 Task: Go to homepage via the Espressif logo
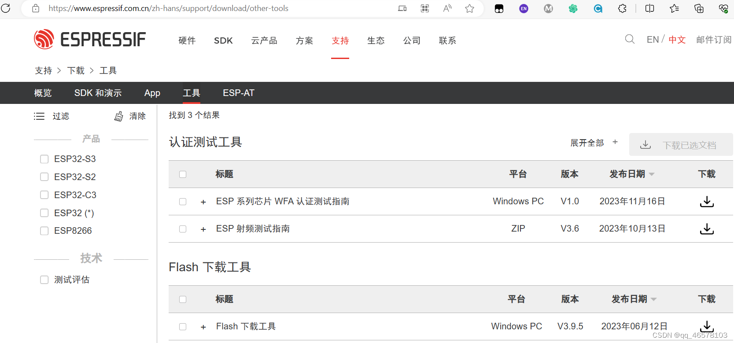90,40
